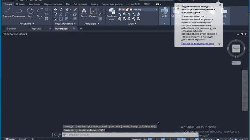Activate the Copy tool
Screen dimensions: 250x140
click(x=55, y=14)
